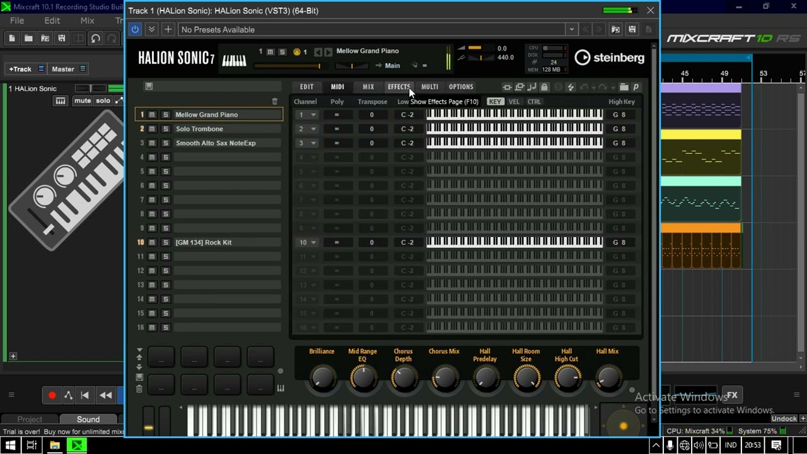Open the keyboard instrument icon on Mixcraft track

61,101
